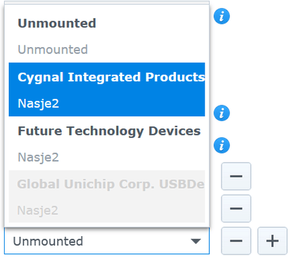Click the Unmounted text in the combo box field
Screen dimensions: 297x257
point(48,241)
